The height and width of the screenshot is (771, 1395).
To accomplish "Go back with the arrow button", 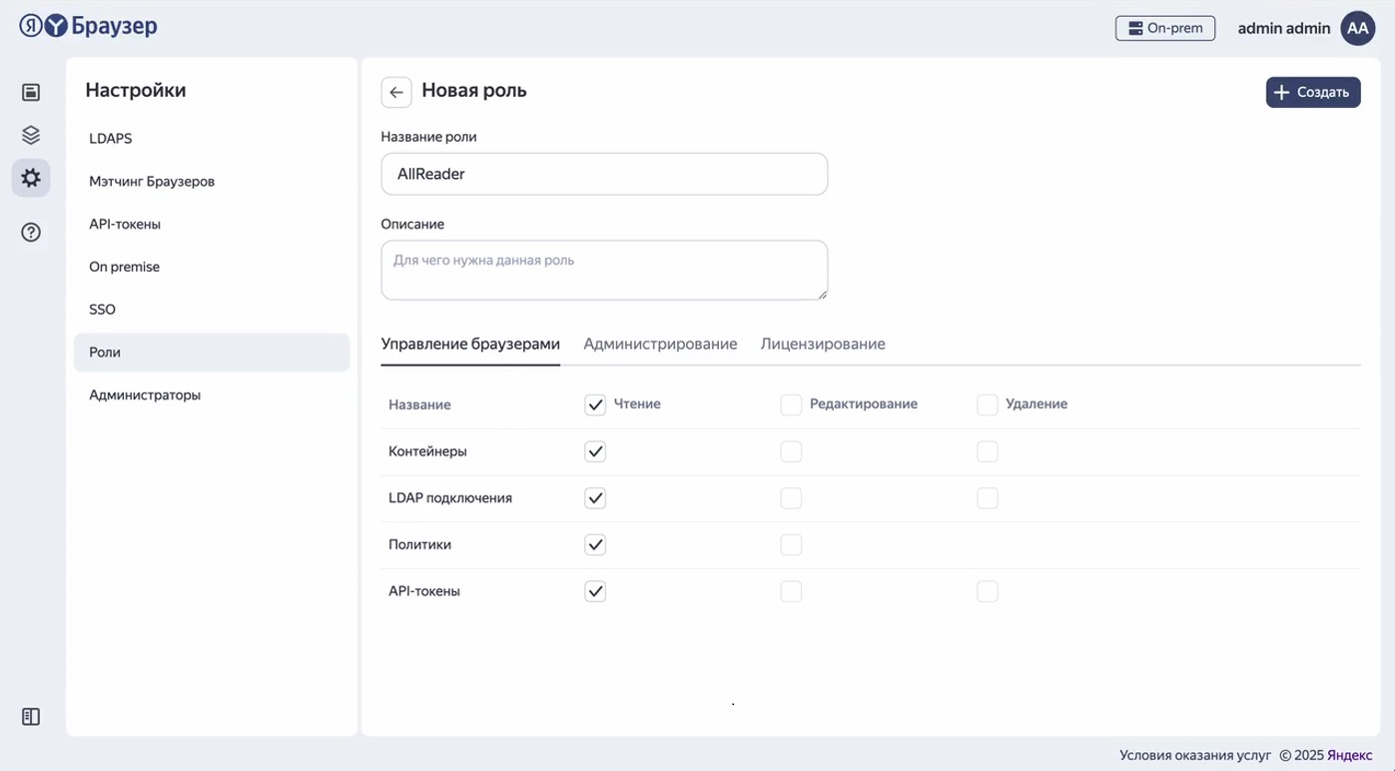I will 396,92.
